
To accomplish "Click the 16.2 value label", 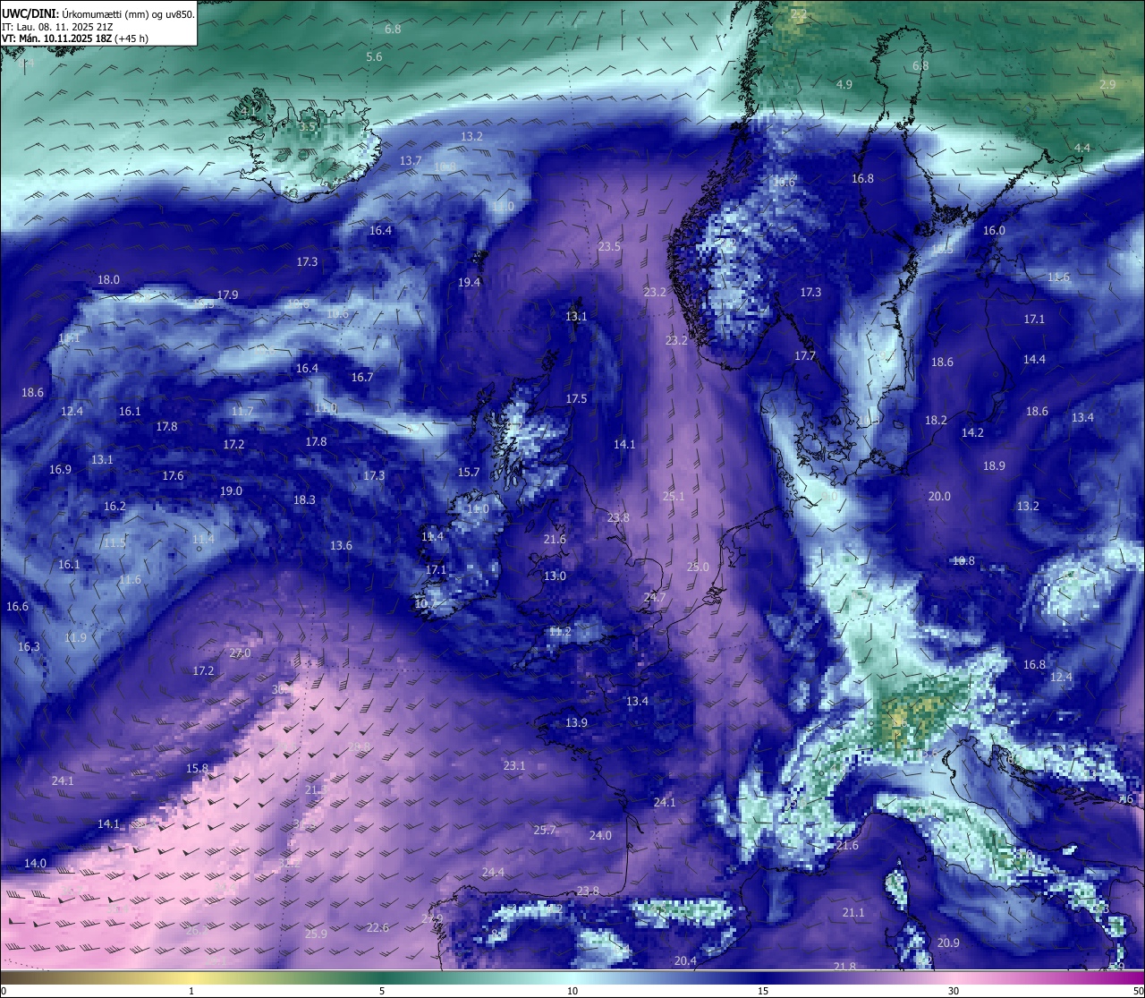I will (114, 506).
